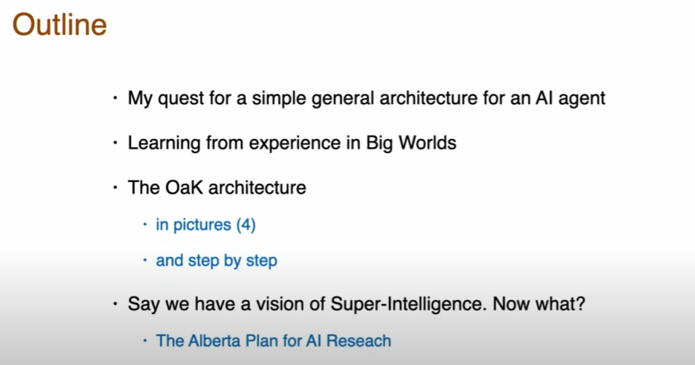Select the "My quest for a simple general architecture" line
The image size is (695, 365).
coord(366,98)
